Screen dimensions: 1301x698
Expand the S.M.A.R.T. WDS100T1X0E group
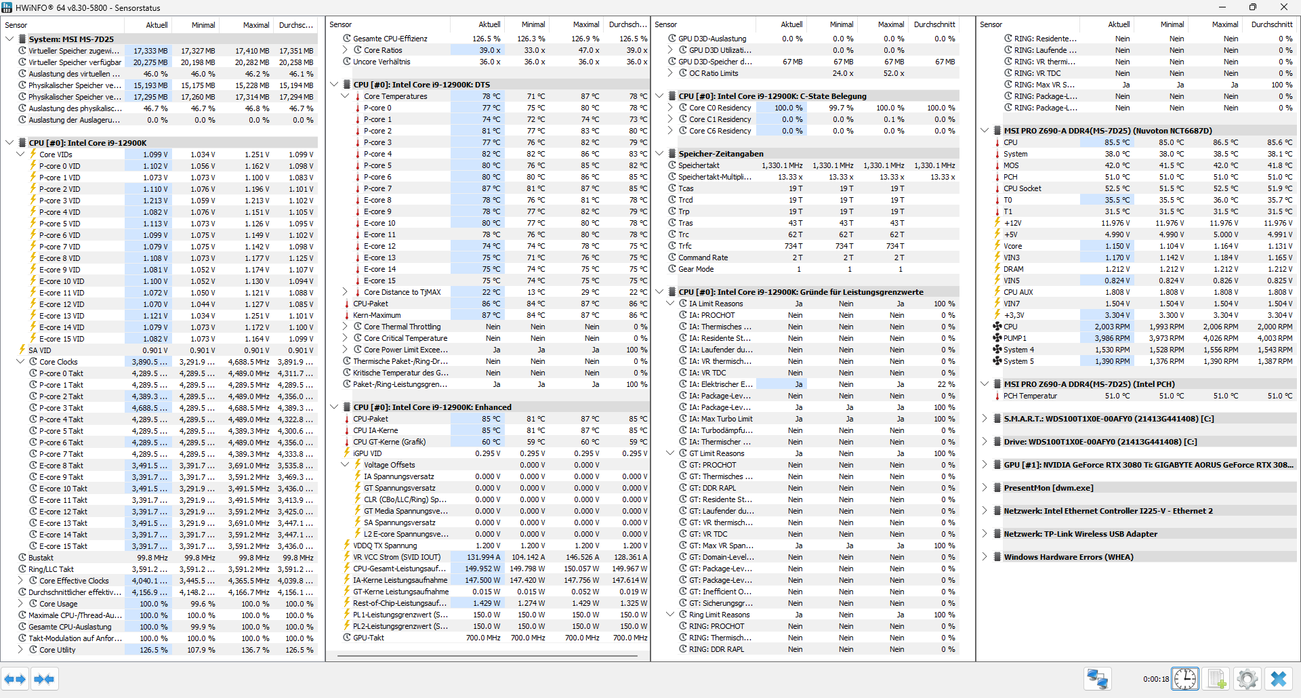tap(985, 419)
